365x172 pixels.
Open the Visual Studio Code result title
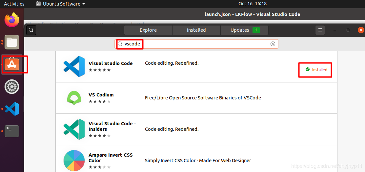pyautogui.click(x=111, y=63)
